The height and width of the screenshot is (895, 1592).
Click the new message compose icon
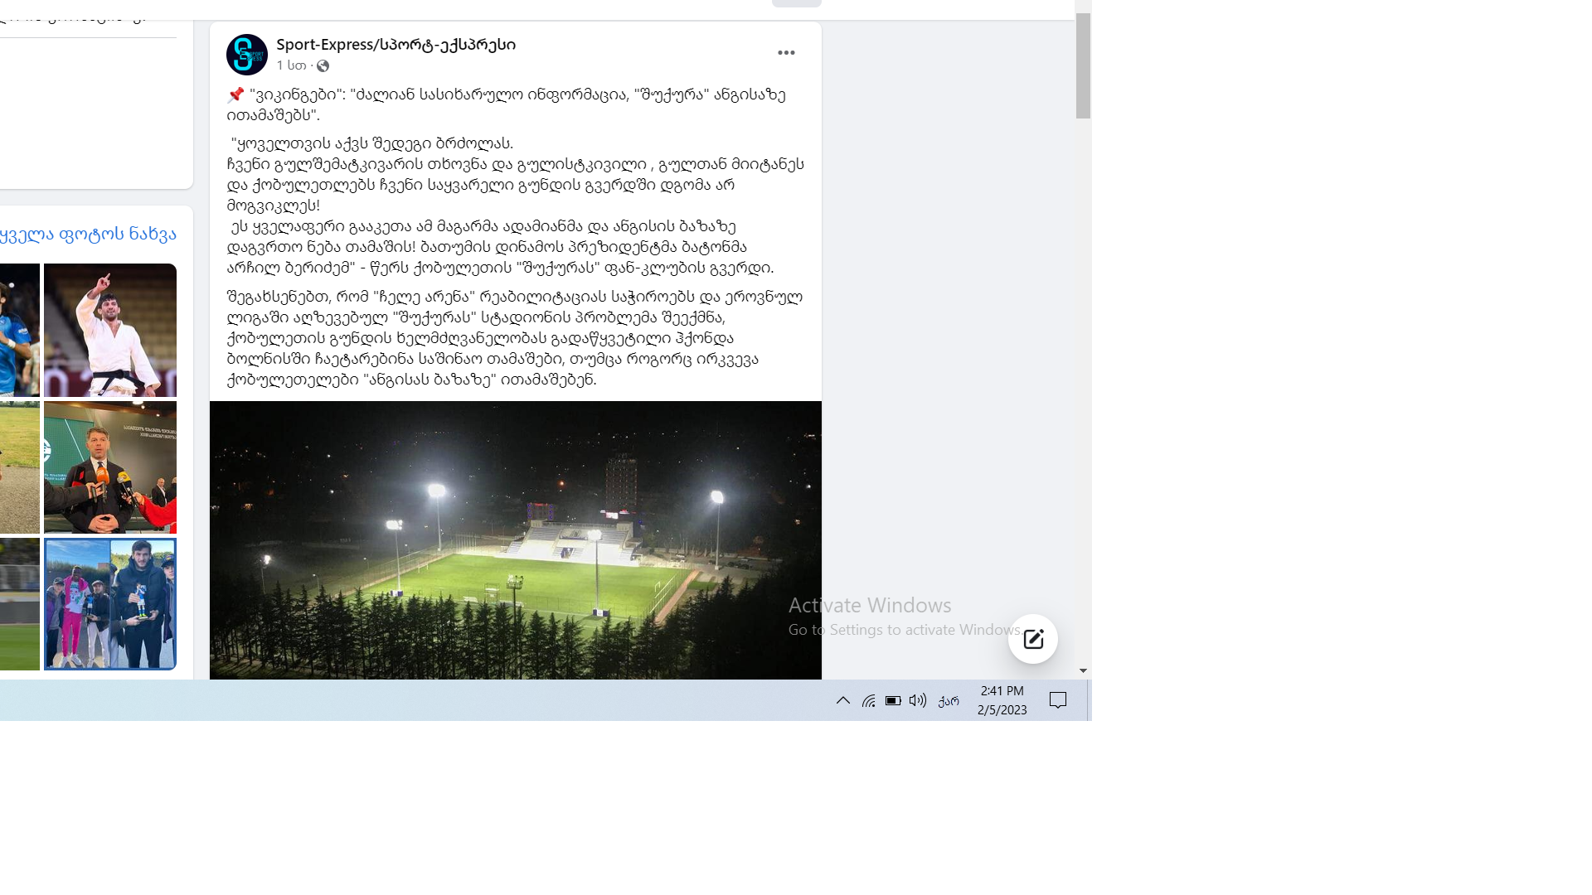[1033, 639]
